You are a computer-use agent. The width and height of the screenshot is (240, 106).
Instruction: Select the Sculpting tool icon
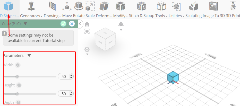click(194, 6)
